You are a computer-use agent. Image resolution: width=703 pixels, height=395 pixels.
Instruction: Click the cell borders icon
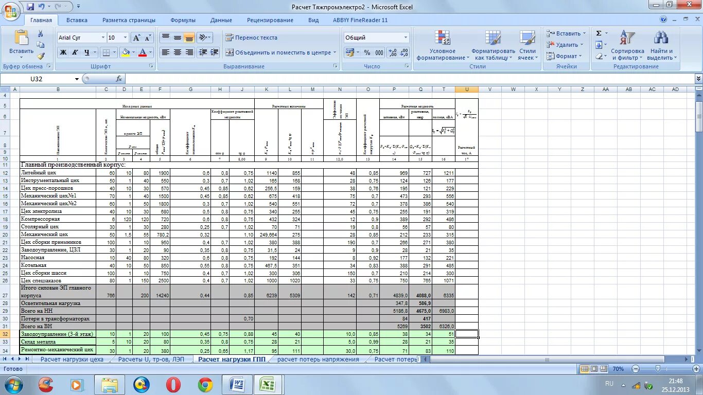tap(106, 52)
